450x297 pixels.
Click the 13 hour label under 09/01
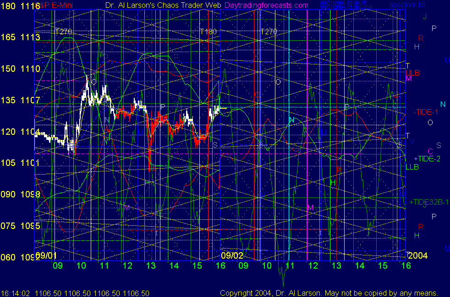151,265
